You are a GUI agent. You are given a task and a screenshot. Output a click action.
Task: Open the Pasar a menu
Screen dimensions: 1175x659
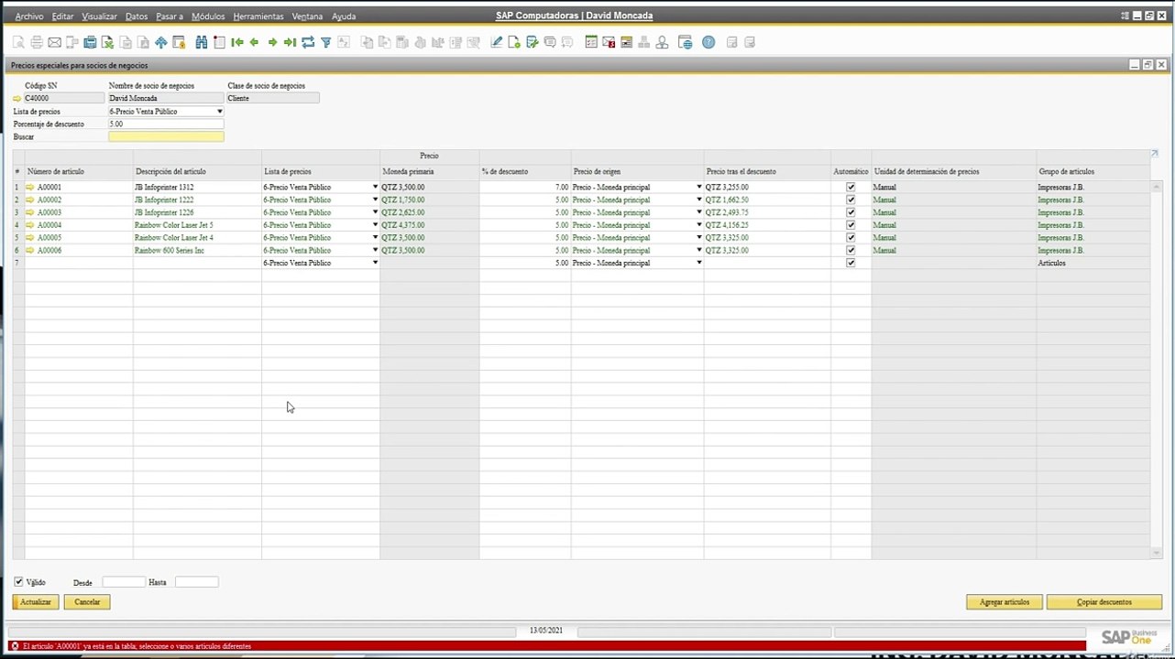[170, 16]
